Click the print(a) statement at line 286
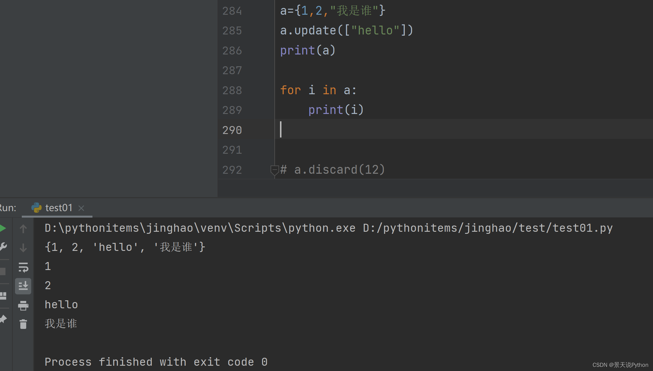 [x=308, y=50]
